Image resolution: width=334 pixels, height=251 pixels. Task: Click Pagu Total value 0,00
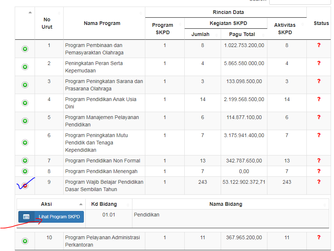244,171
